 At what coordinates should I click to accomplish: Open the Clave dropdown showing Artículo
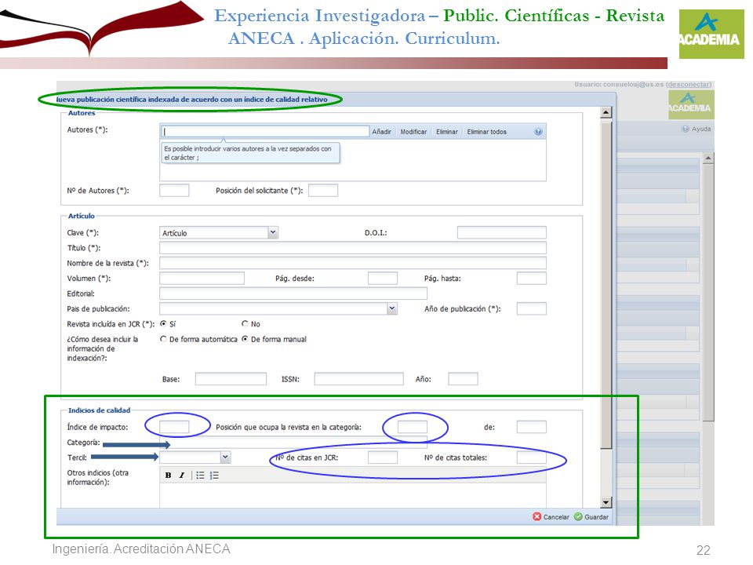273,232
